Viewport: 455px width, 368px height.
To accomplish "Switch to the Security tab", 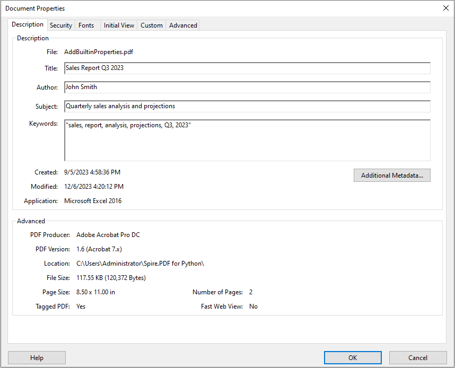I will click(60, 25).
